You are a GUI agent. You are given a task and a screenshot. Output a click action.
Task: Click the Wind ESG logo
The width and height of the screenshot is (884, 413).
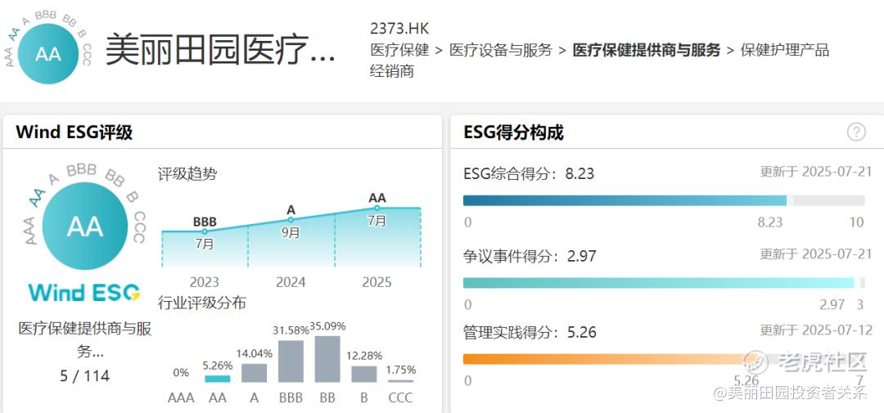click(84, 293)
